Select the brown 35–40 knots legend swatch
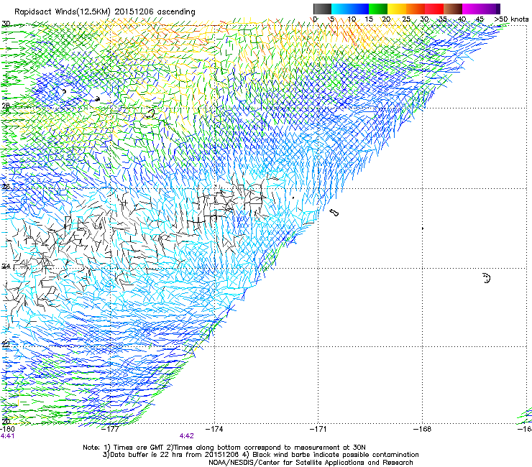This screenshot has height=467, width=532. point(453,9)
